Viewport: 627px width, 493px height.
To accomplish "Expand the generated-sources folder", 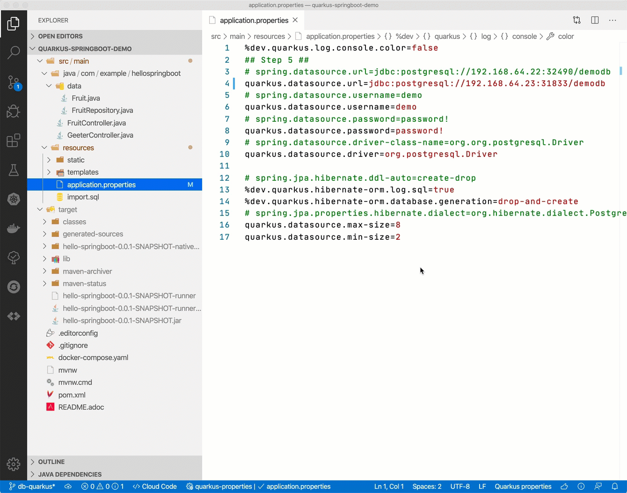I will coord(115,234).
